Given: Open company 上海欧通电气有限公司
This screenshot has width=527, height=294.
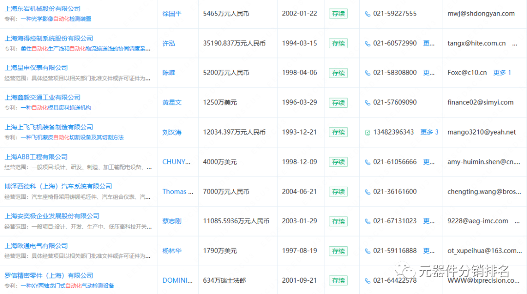Looking at the screenshot, I should 36,246.
